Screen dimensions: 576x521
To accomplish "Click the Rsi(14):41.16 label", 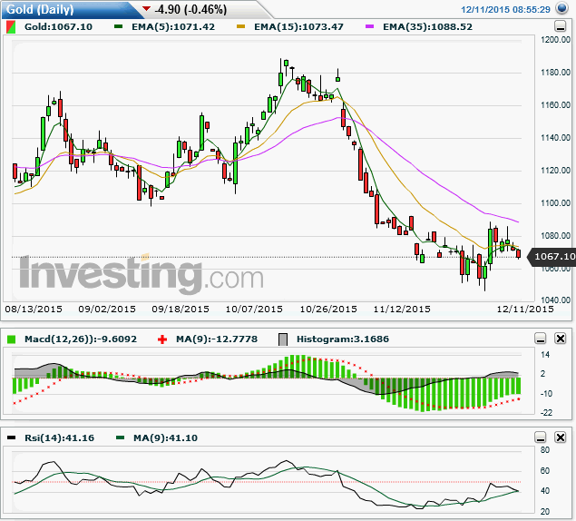I will (59, 437).
